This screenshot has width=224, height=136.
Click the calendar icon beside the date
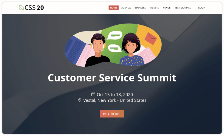pyautogui.click(x=93, y=94)
